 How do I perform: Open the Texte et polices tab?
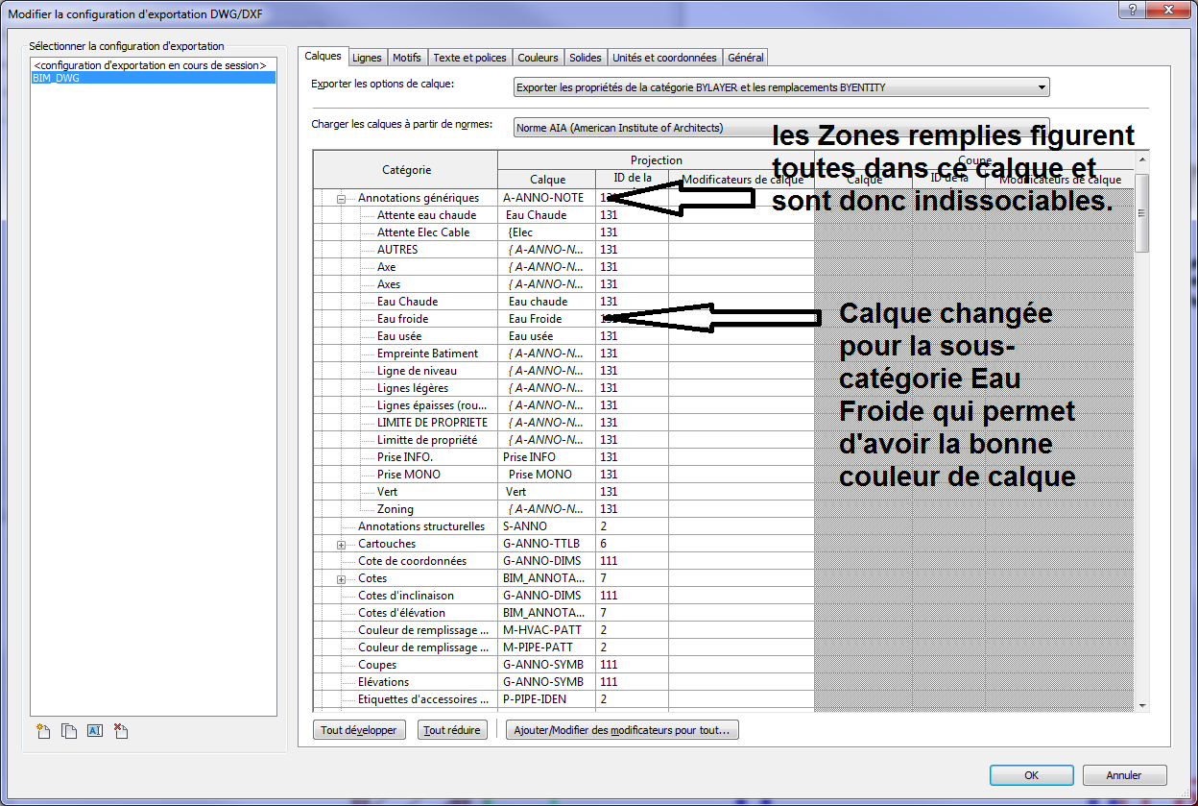[468, 58]
